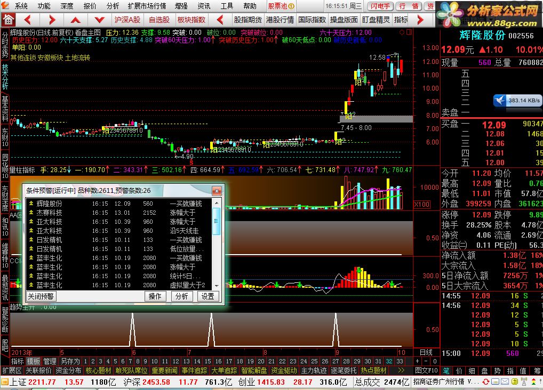
Task: Click the alert list scroll-up arrow
Action: [217, 203]
